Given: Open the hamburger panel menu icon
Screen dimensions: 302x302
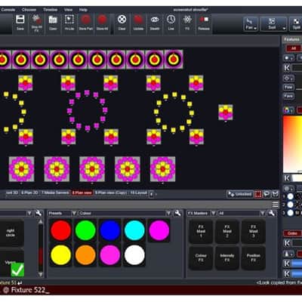Looking at the screenshot, I should 276,205.
